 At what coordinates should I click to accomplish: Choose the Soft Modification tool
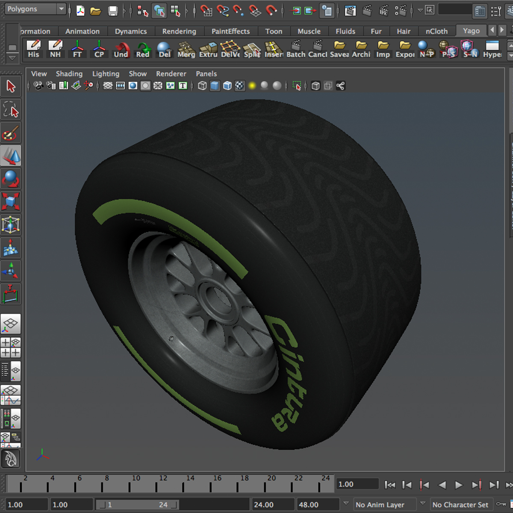[x=11, y=248]
